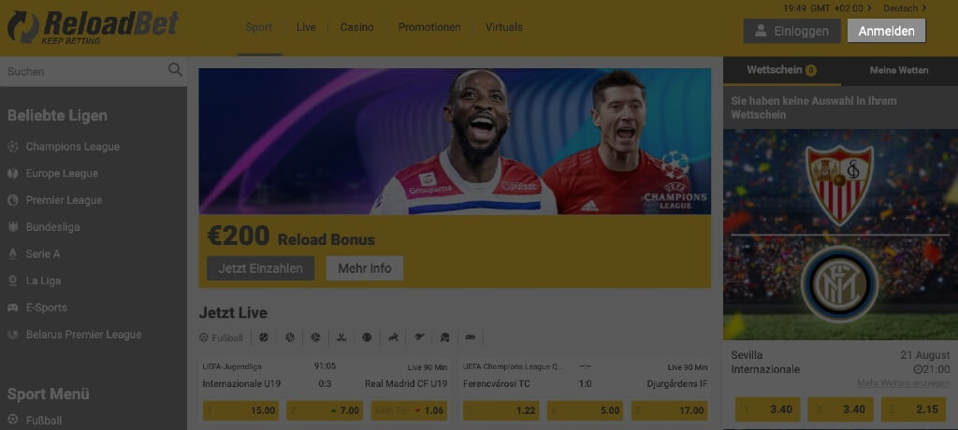Click the Champions League ball icon in sidebar
958x430 pixels.
(13, 147)
